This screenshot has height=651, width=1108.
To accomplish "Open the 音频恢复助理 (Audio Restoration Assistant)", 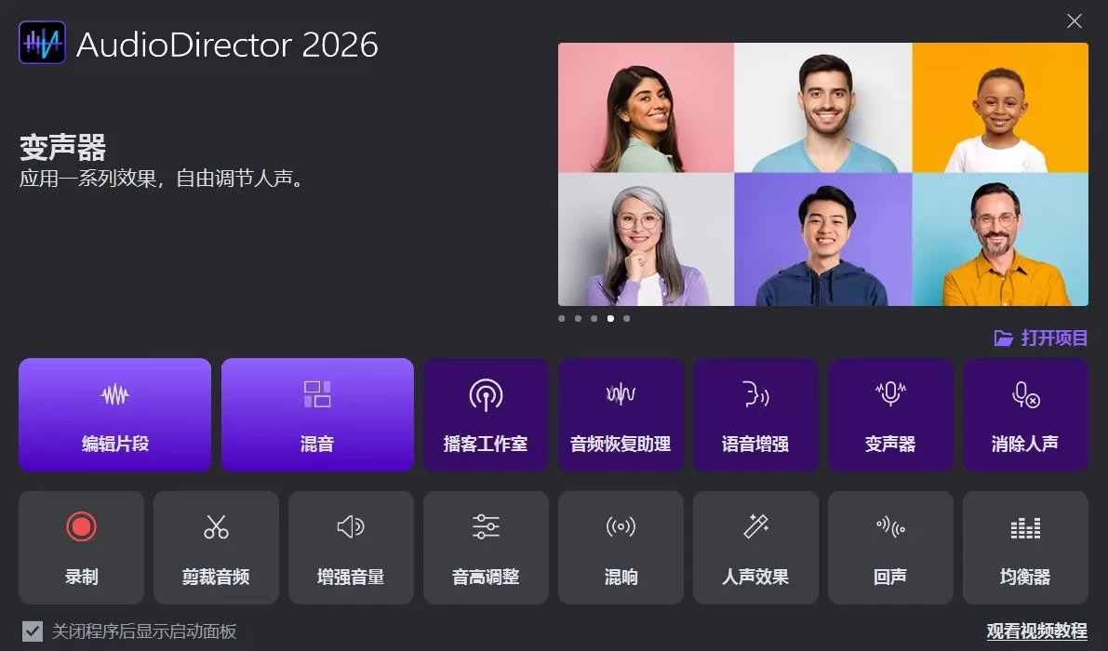I will click(x=621, y=414).
